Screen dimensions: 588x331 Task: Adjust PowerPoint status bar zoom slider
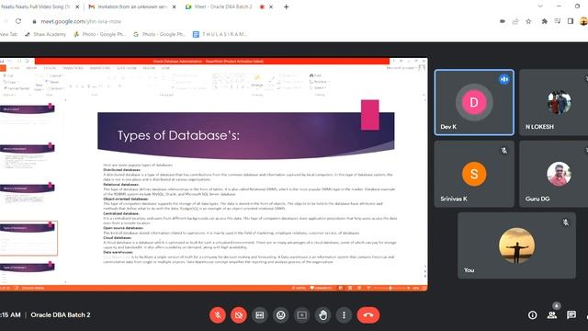coord(390,288)
